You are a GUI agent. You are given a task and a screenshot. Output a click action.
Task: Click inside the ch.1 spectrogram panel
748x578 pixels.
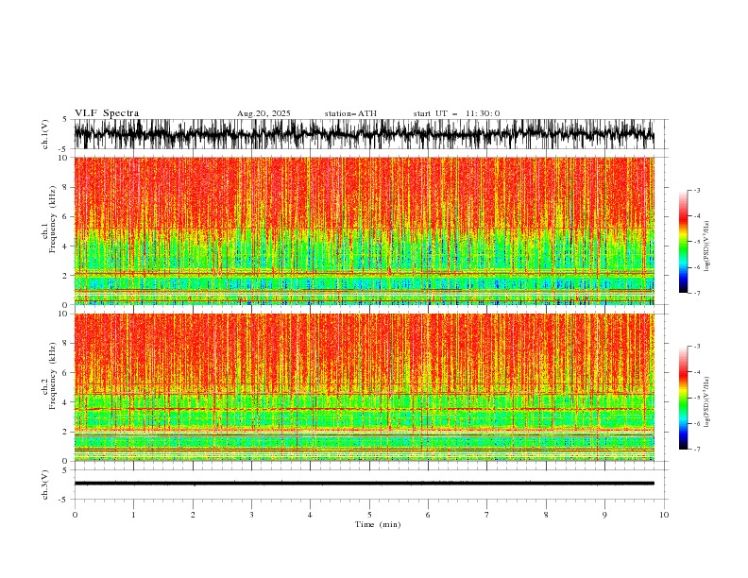click(364, 230)
